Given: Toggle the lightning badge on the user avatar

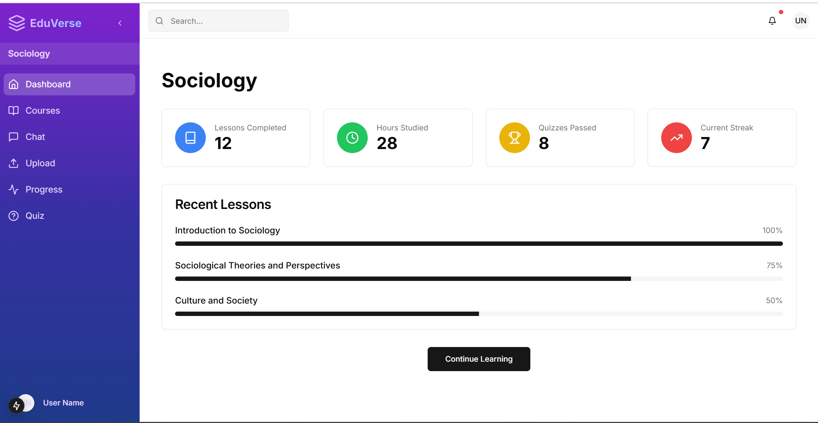Looking at the screenshot, I should [16, 405].
